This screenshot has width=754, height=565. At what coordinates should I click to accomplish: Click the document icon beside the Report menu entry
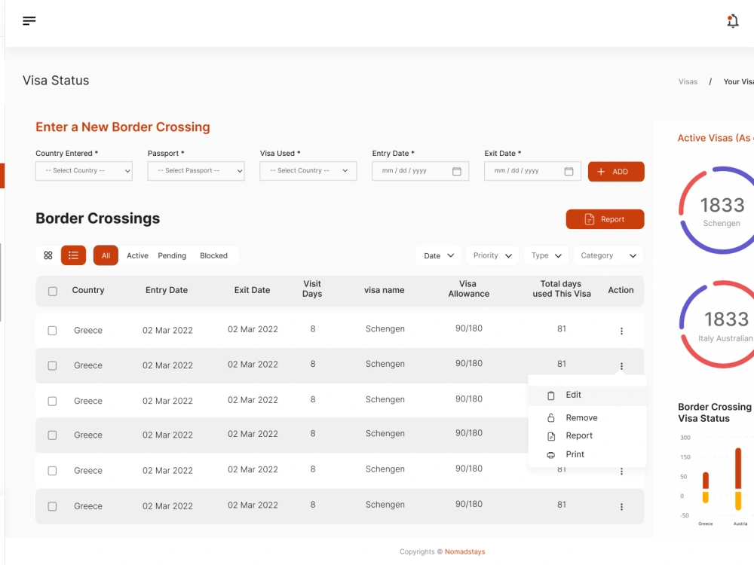tap(551, 435)
